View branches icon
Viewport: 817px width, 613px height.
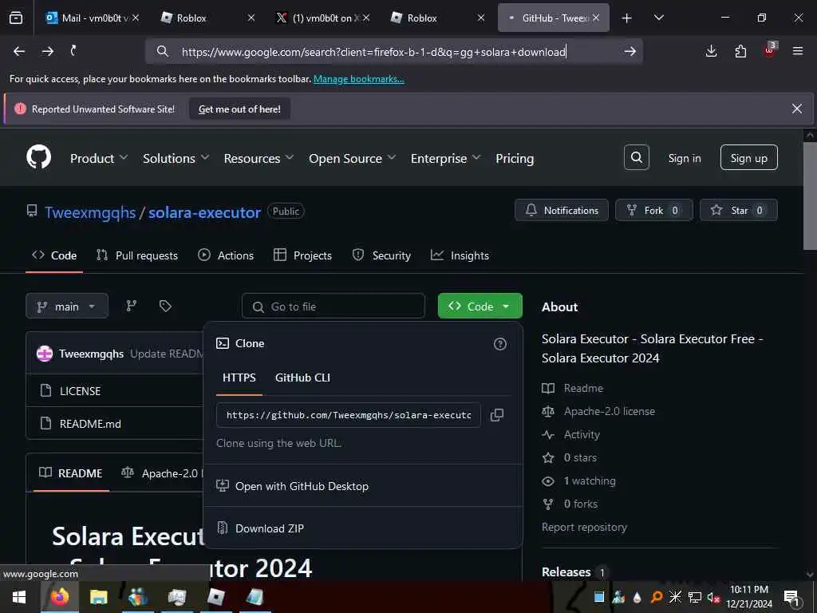coord(132,306)
